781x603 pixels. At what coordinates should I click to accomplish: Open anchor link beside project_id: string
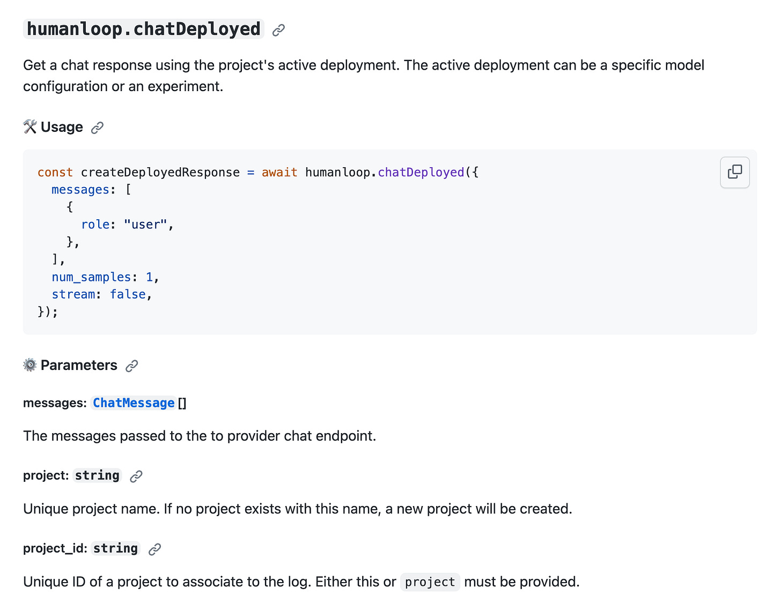[154, 549]
